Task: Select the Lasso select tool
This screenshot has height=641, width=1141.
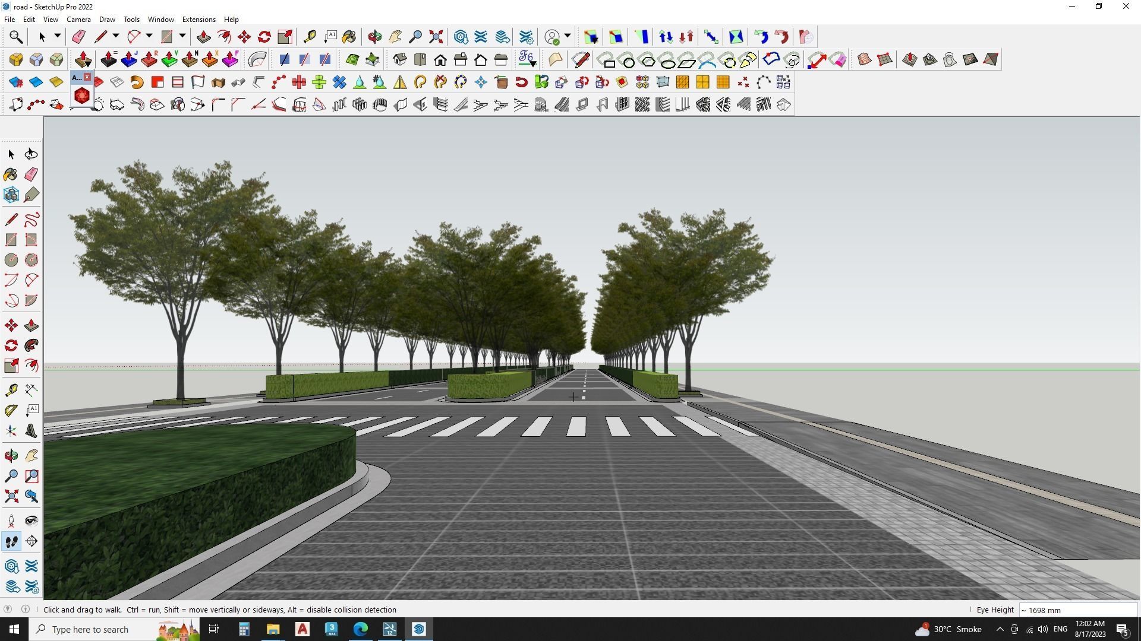Action: coord(31,154)
